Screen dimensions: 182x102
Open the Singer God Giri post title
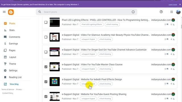pyautogui.click(x=104, y=50)
